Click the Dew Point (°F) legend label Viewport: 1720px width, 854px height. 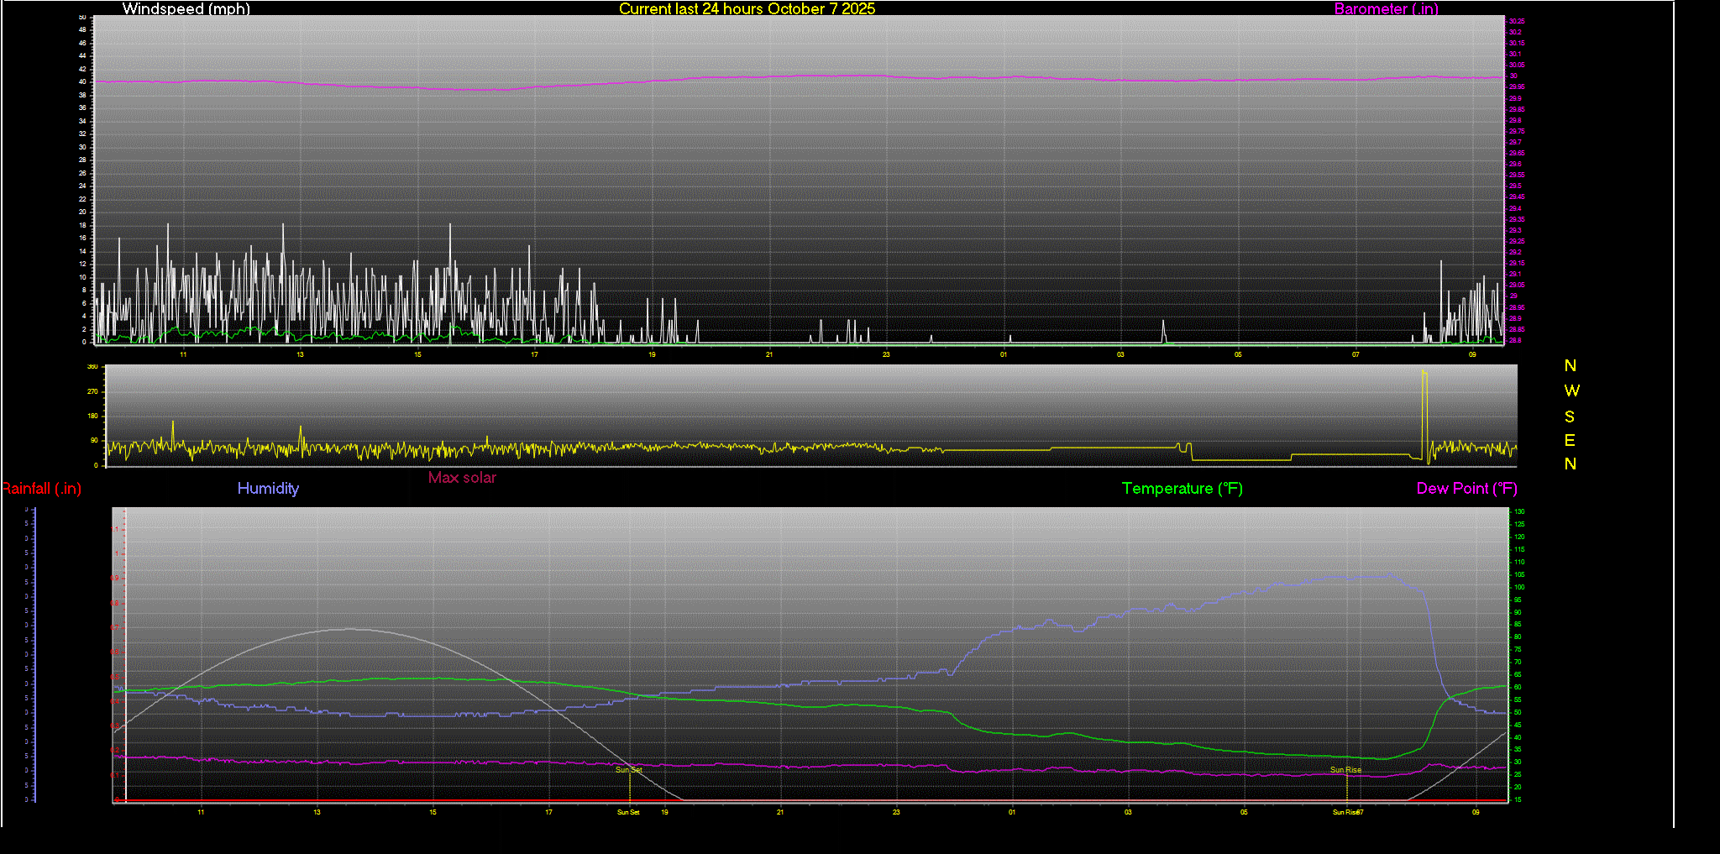tap(1466, 489)
